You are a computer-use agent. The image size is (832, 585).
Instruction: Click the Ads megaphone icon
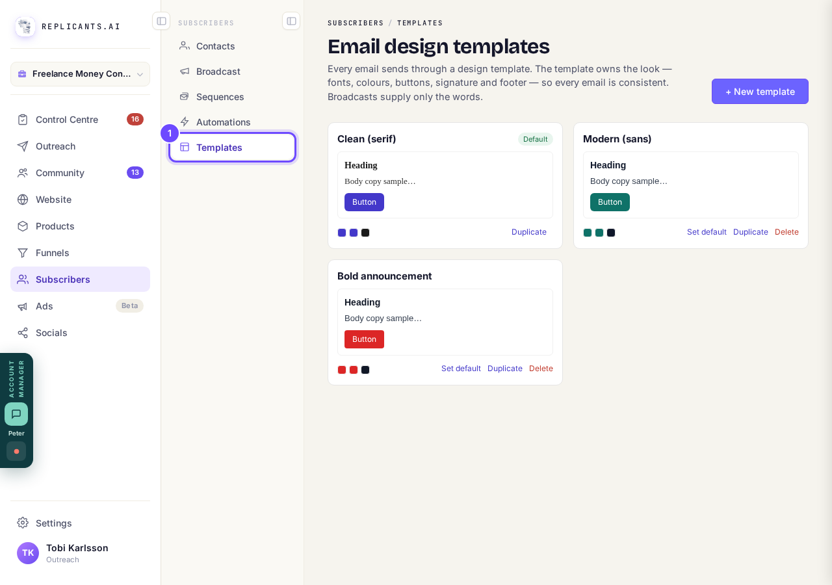23,306
